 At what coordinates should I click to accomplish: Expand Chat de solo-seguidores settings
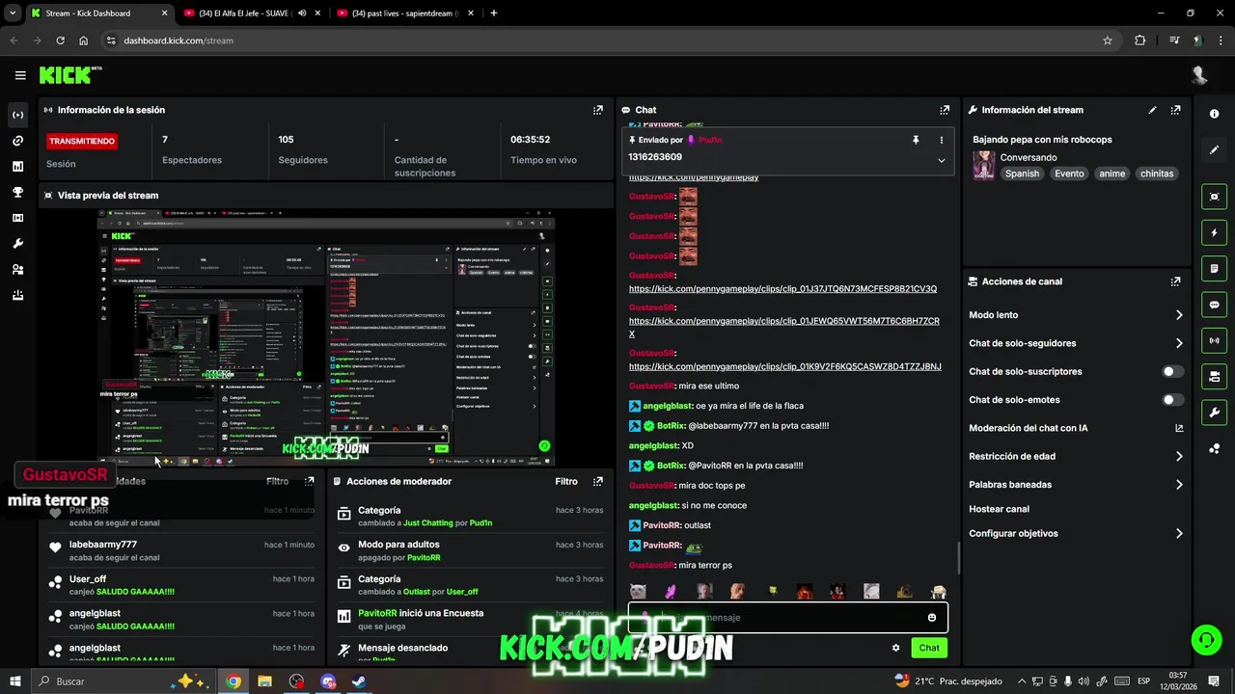click(1179, 343)
